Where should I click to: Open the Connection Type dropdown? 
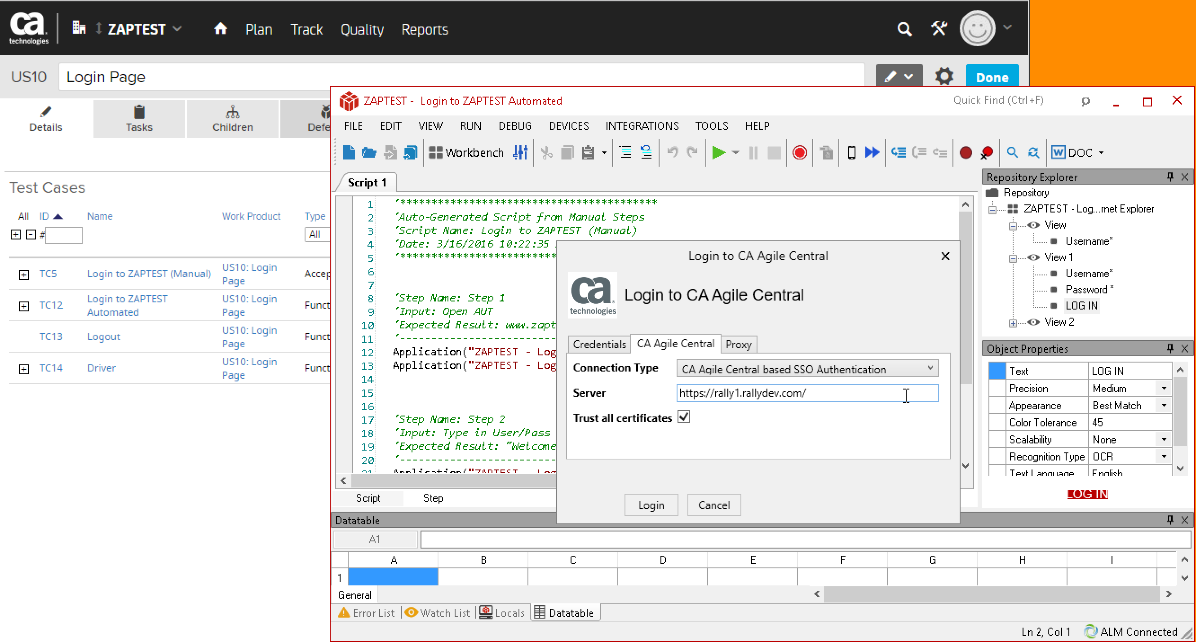click(x=807, y=369)
